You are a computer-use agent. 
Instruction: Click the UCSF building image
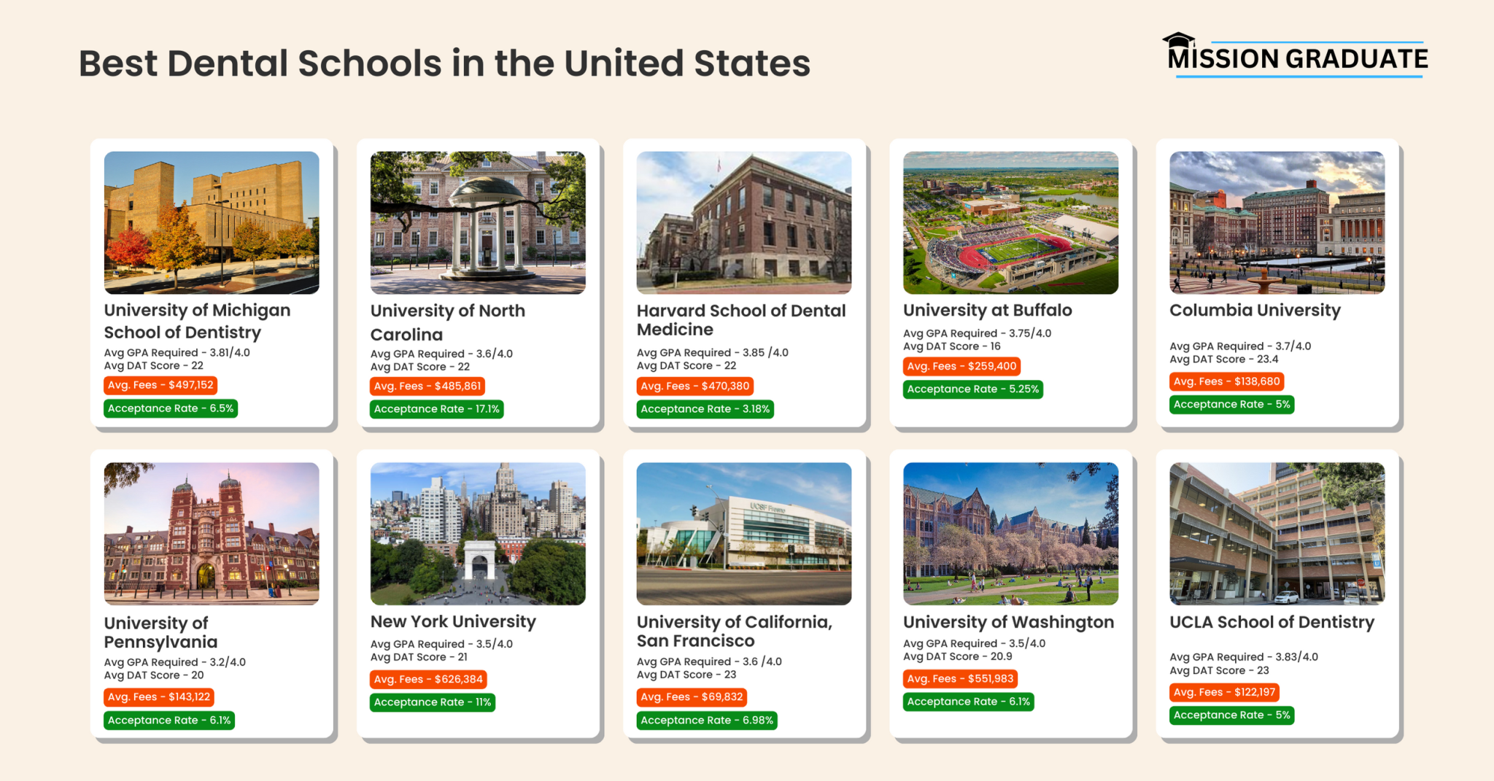[x=744, y=533]
